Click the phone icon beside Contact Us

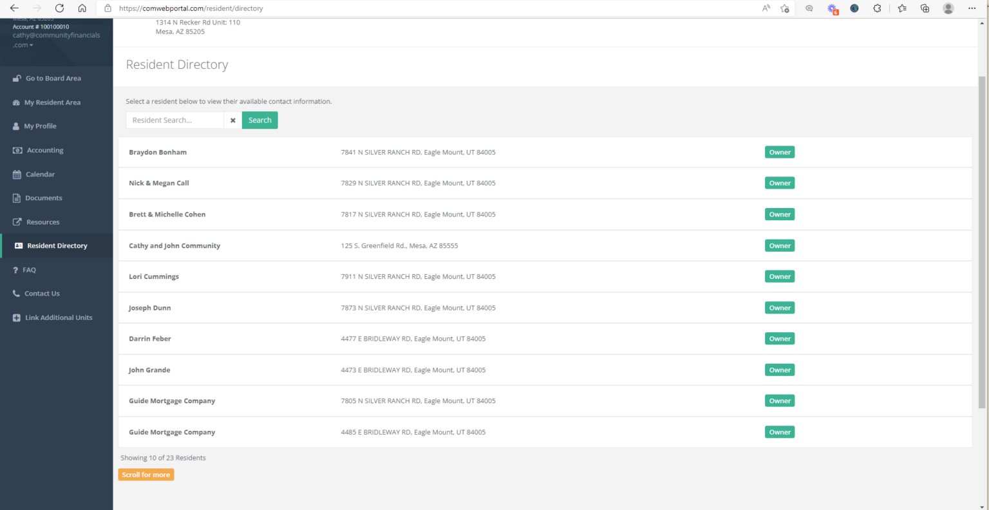pyautogui.click(x=16, y=294)
